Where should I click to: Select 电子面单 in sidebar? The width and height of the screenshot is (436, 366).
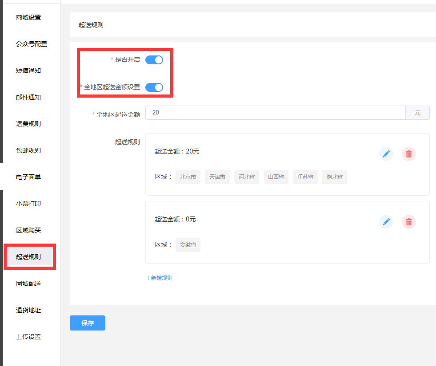[28, 177]
